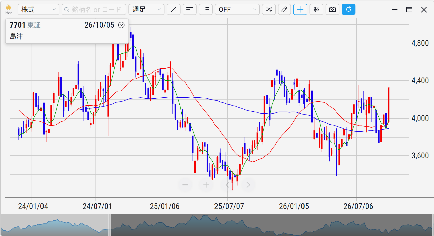Refresh the chart with blue reload button

click(348, 9)
